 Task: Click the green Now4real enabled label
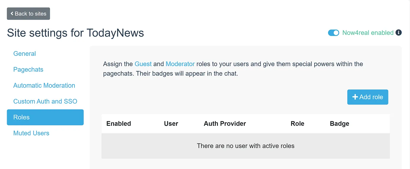(368, 33)
